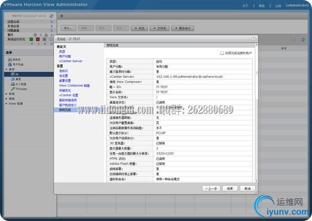Open the folder dropdown in pool toolbar
The image size is (312, 221).
click(159, 28)
